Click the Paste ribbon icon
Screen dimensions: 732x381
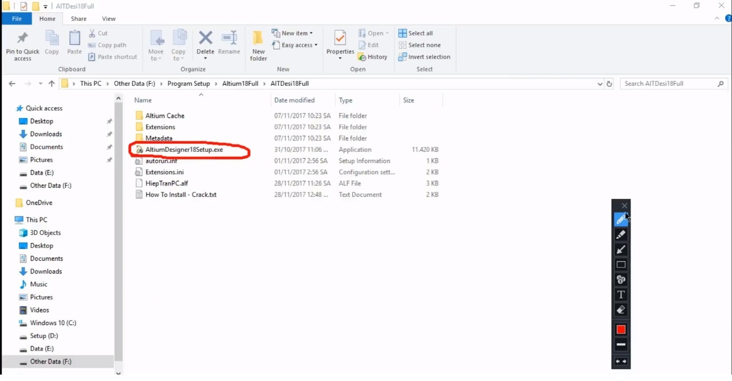(x=75, y=38)
